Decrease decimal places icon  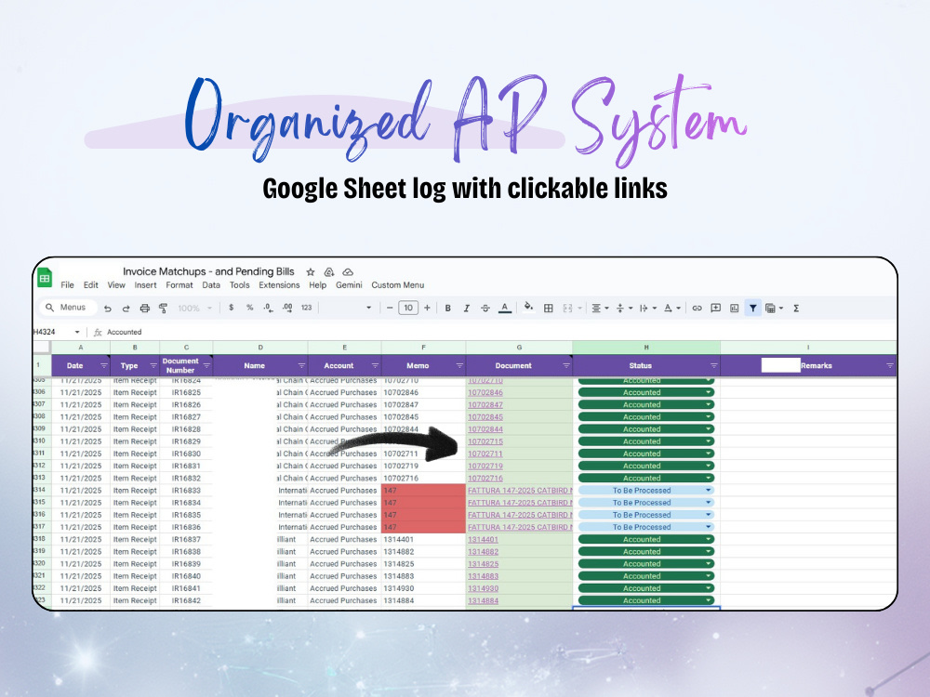click(x=268, y=308)
